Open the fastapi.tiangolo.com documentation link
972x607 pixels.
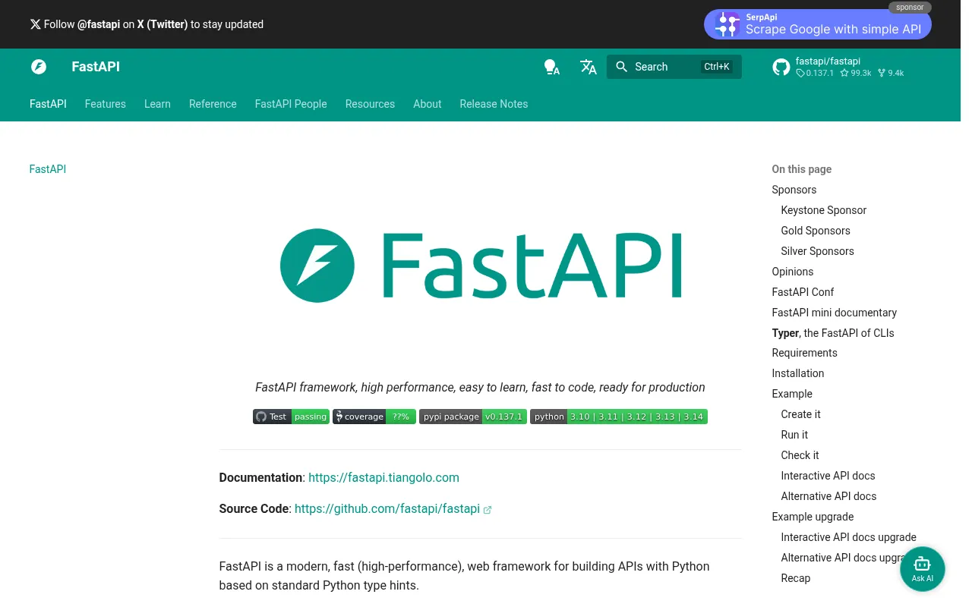click(383, 477)
